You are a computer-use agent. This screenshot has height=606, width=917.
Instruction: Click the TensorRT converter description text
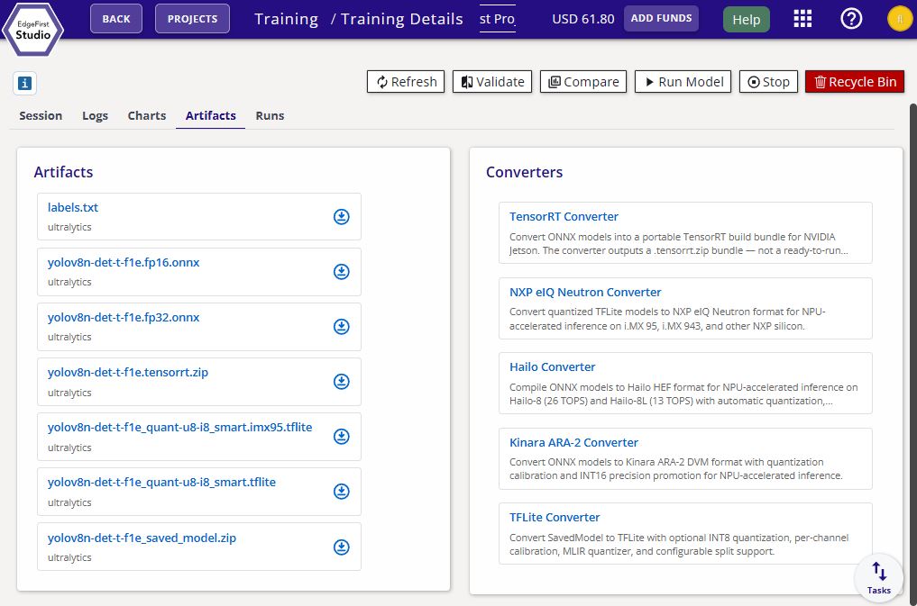(x=678, y=243)
